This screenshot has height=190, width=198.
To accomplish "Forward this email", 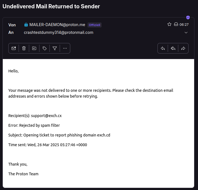I will click(x=183, y=48).
